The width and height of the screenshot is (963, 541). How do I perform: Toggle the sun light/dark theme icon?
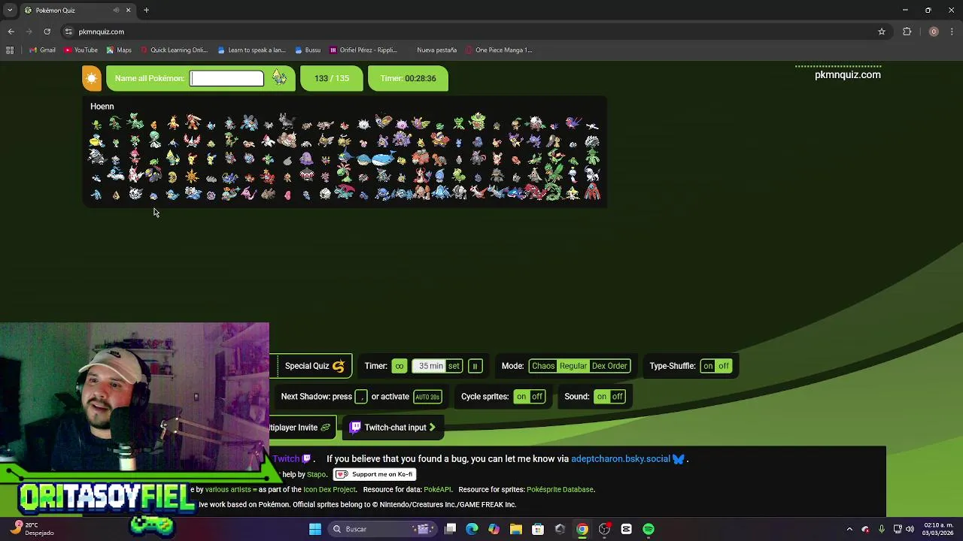tap(91, 78)
